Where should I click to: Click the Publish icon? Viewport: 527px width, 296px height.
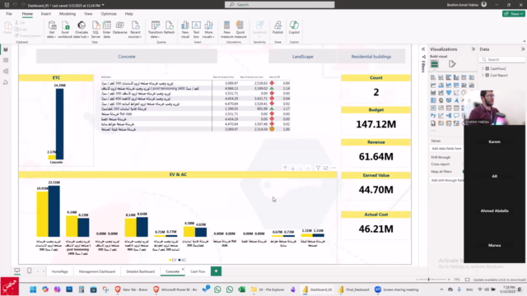click(278, 27)
